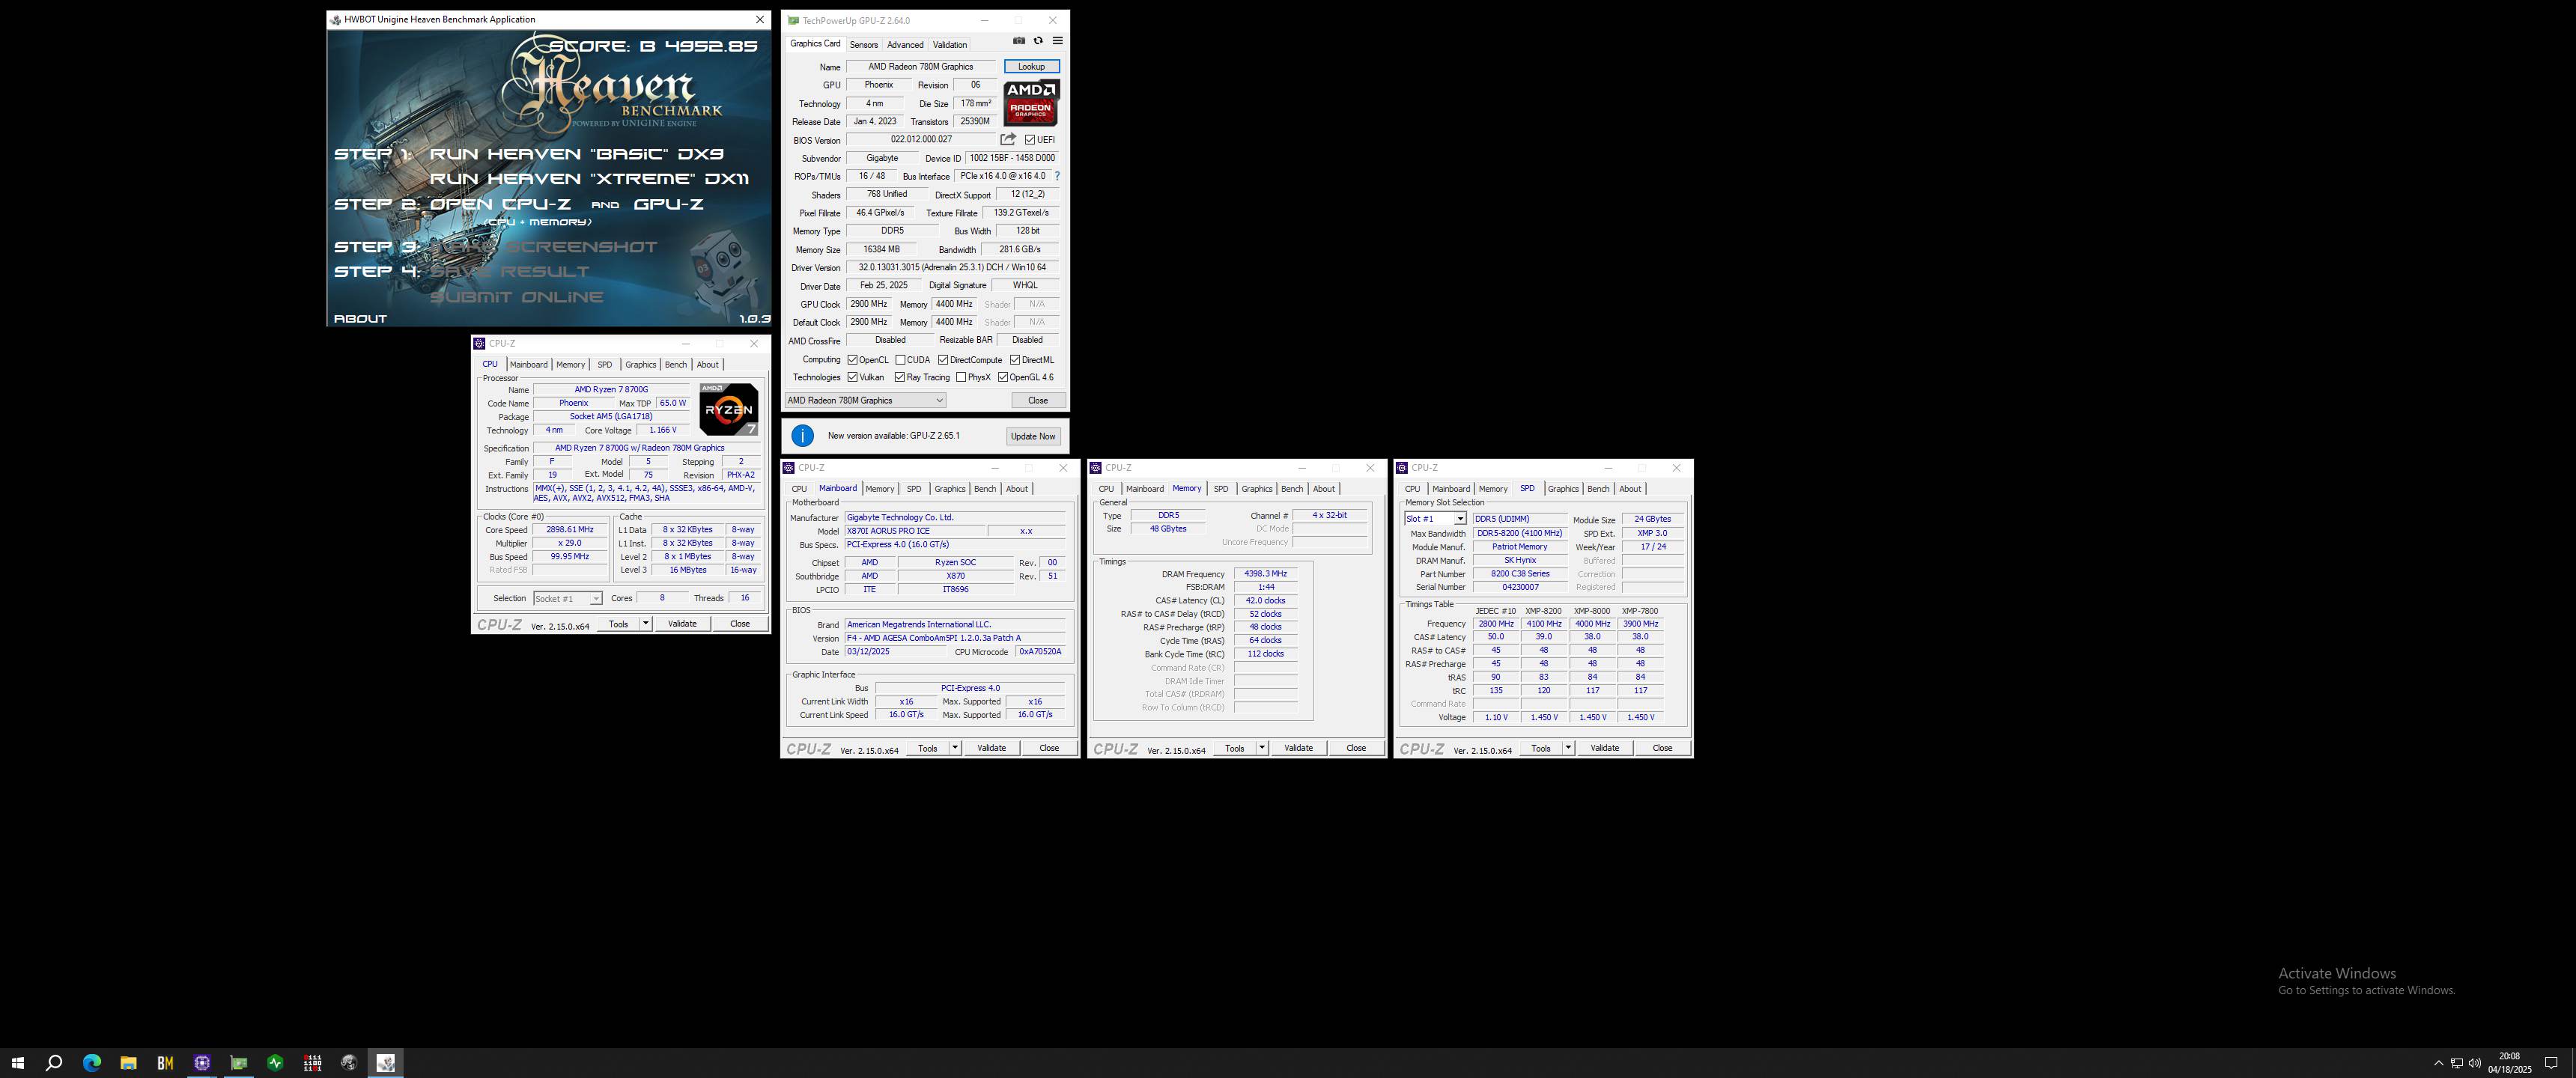Expand Tools dropdown arrow in CPU-Z SPD window
This screenshot has width=2576, height=1078.
[x=1568, y=748]
